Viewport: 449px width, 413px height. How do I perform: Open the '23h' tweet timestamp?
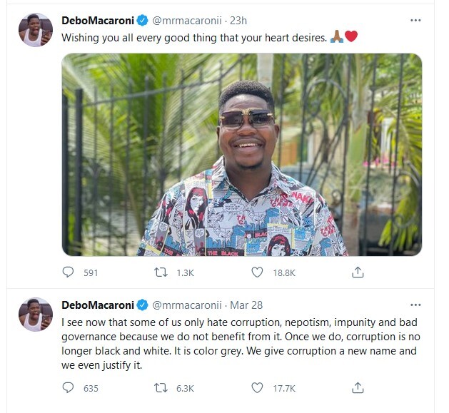pos(238,20)
